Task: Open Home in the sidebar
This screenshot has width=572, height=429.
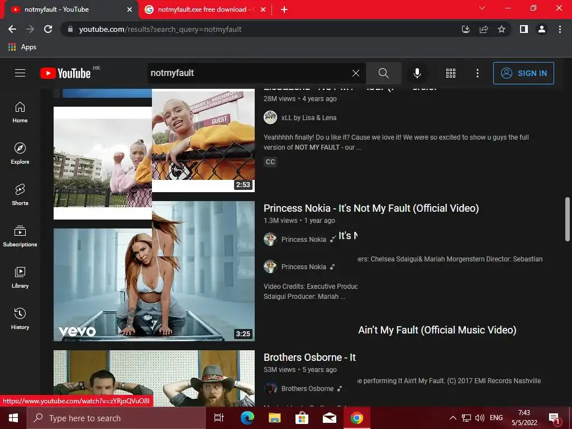Action: click(x=20, y=112)
